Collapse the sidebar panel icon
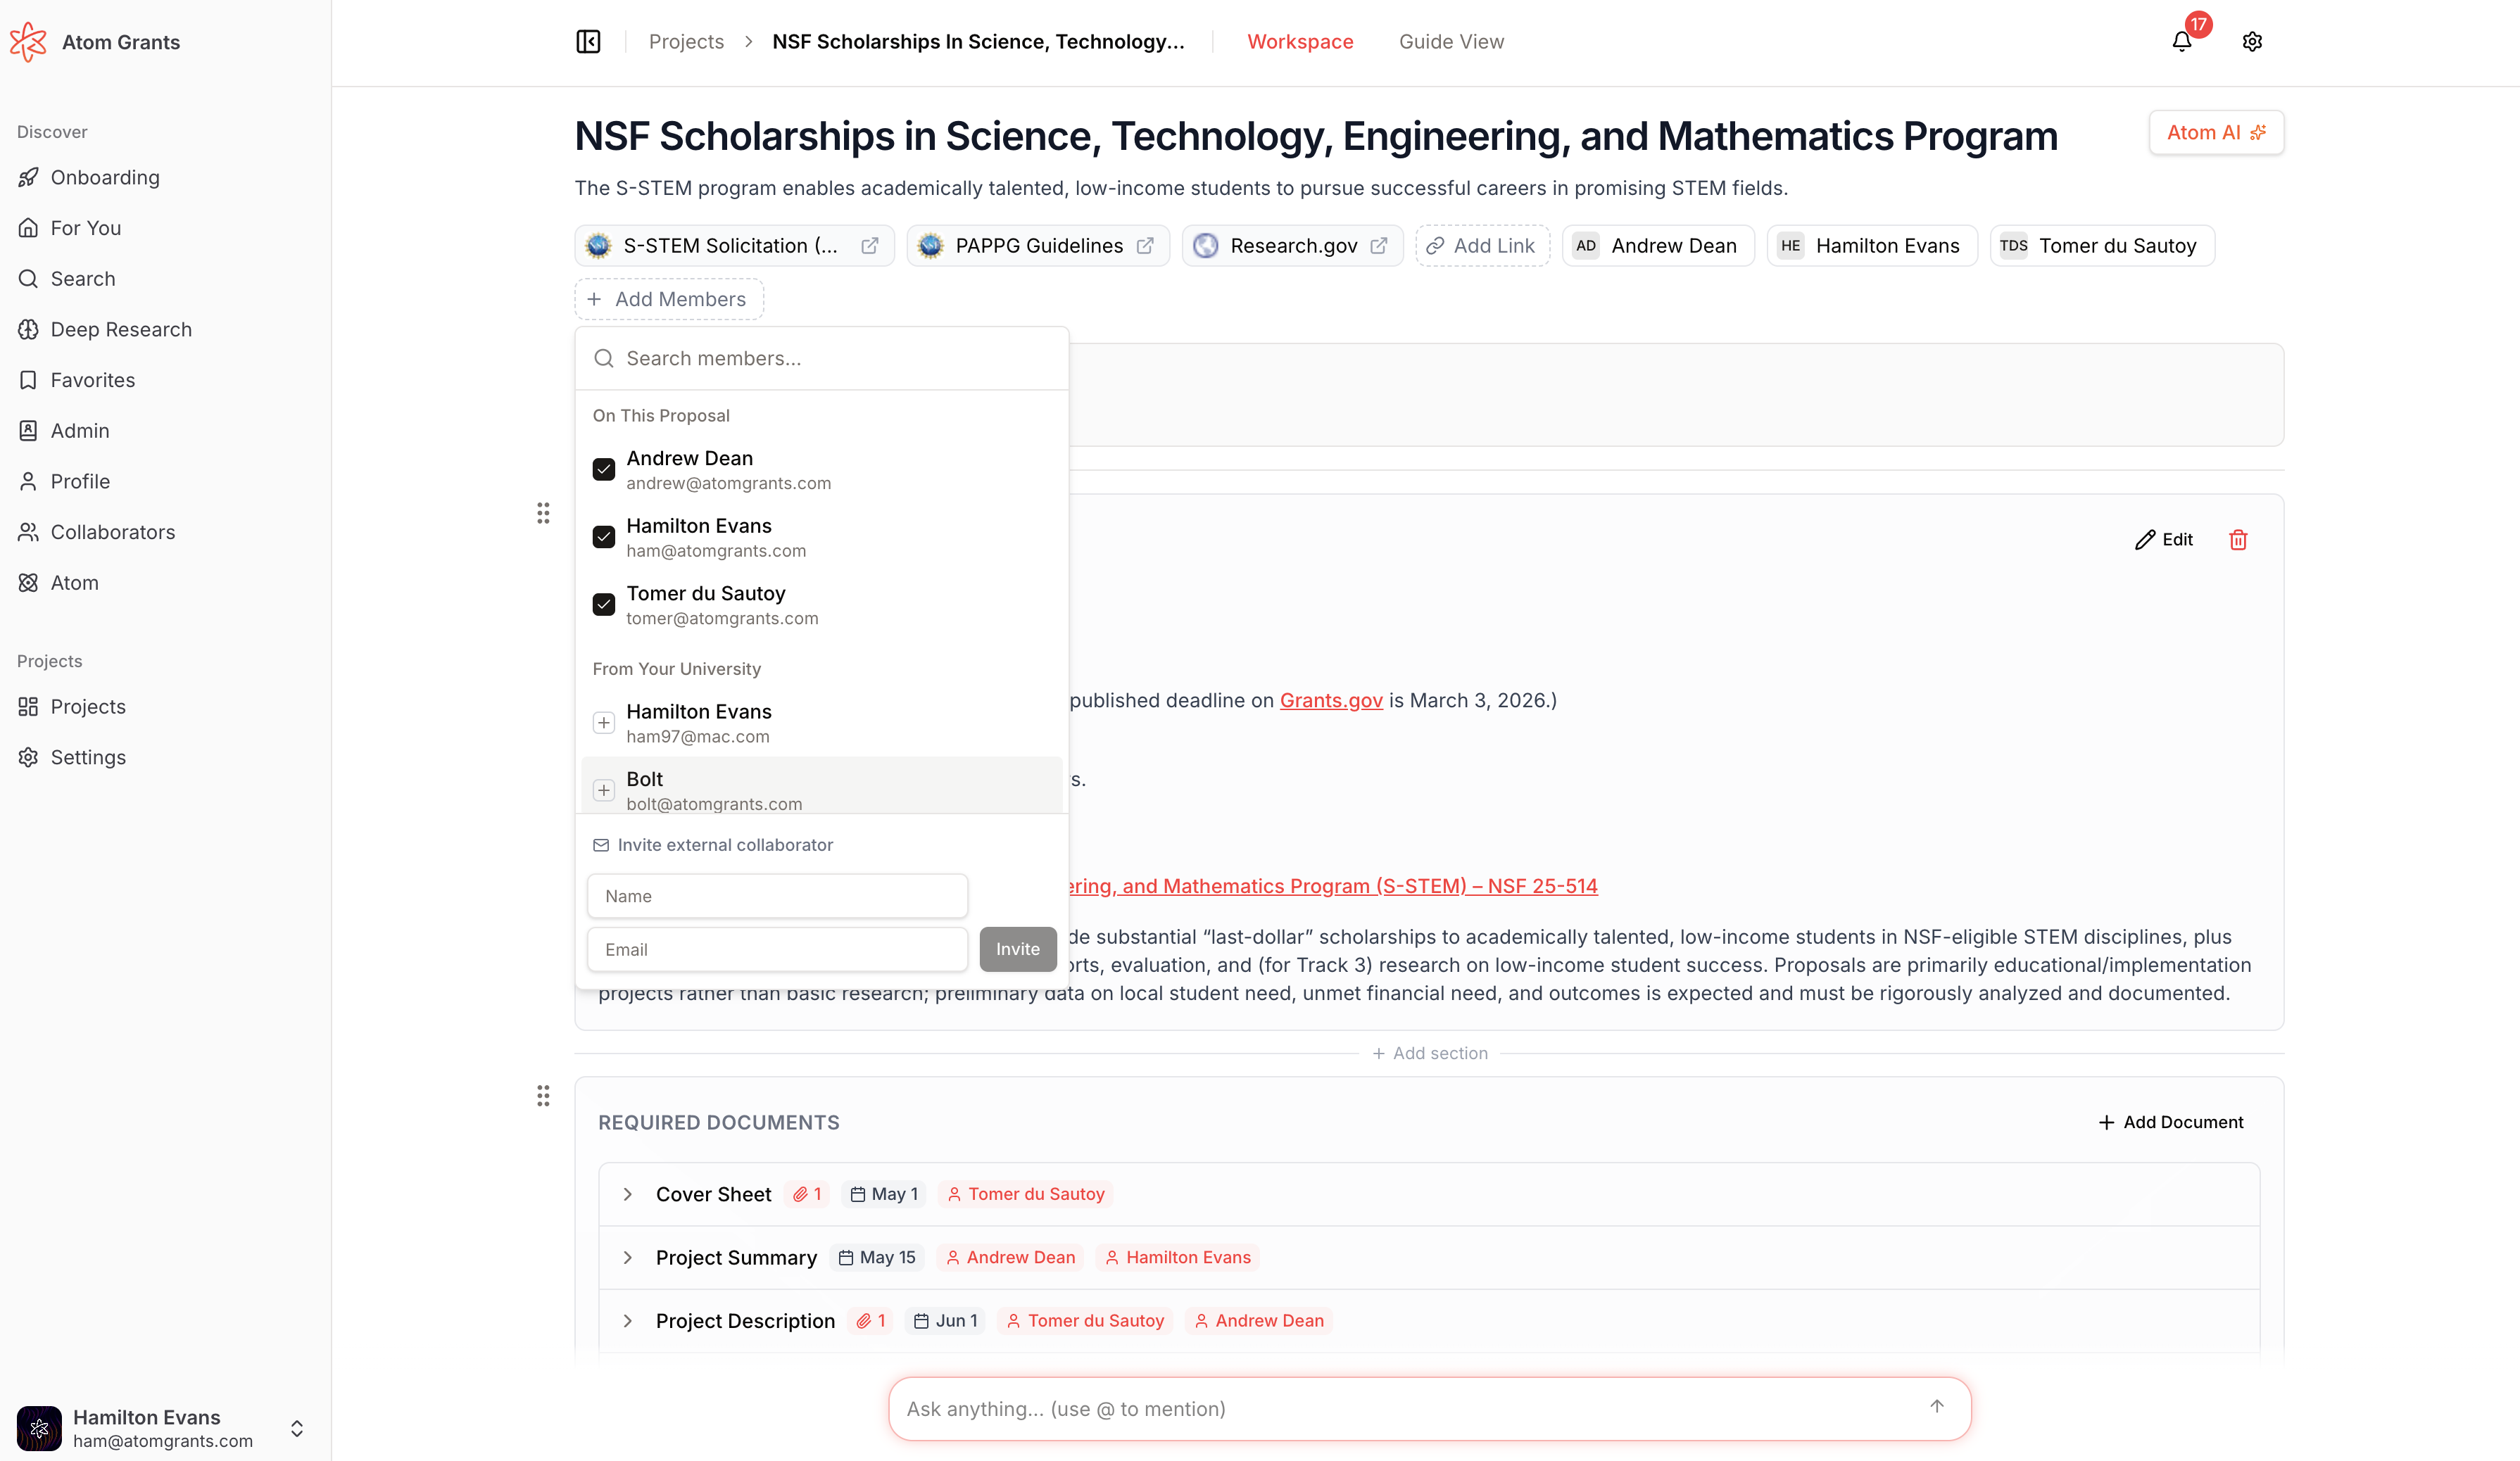 click(x=588, y=42)
